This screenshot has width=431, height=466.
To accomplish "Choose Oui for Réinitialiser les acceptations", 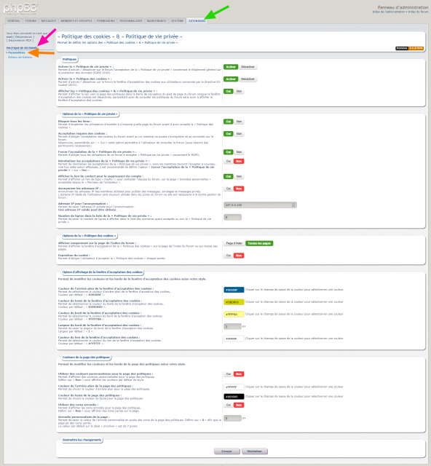I will [229, 162].
